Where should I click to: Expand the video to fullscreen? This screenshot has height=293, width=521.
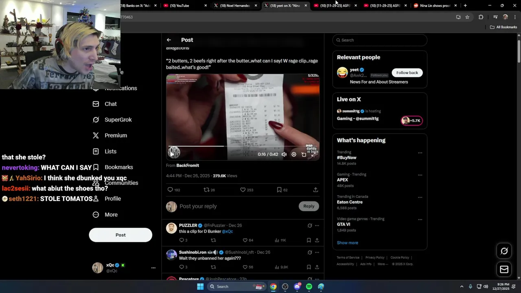[x=313, y=155]
